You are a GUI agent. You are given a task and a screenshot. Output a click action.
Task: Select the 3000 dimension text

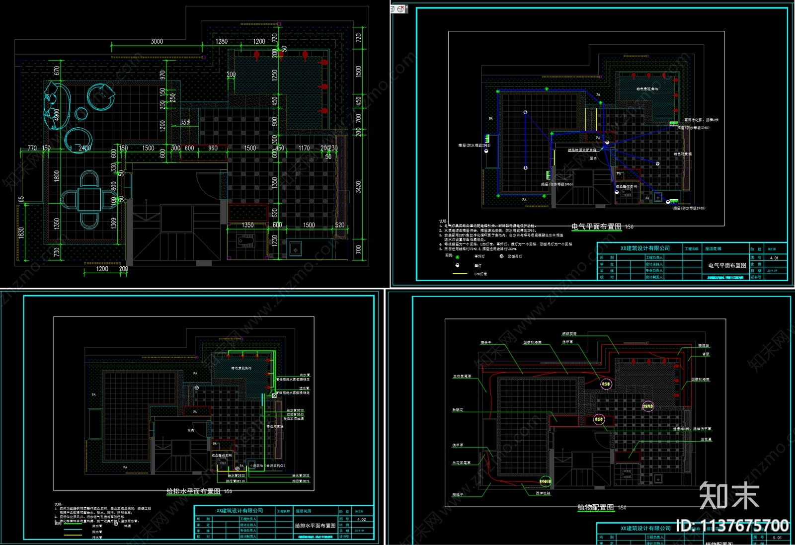157,41
